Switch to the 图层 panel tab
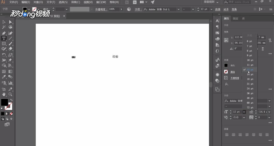 [x=235, y=18]
